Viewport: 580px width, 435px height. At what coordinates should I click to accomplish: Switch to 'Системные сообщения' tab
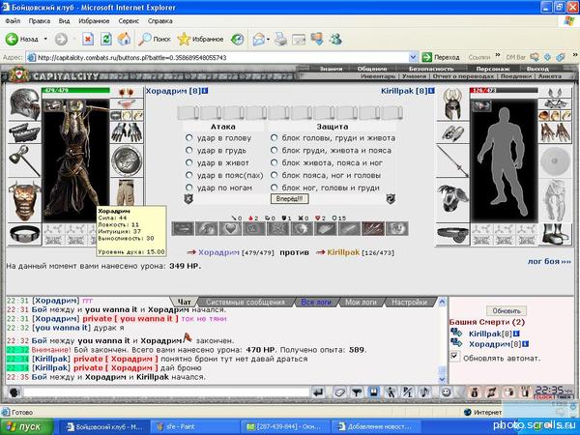pyautogui.click(x=246, y=303)
